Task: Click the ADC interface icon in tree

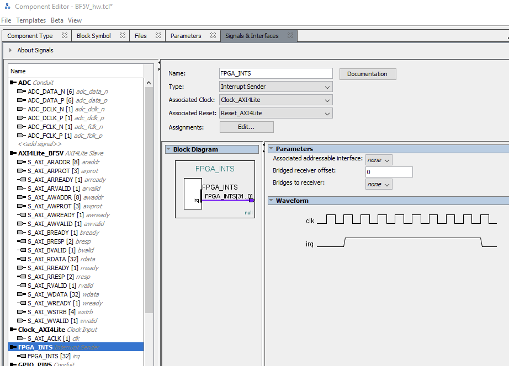Action: coord(13,83)
